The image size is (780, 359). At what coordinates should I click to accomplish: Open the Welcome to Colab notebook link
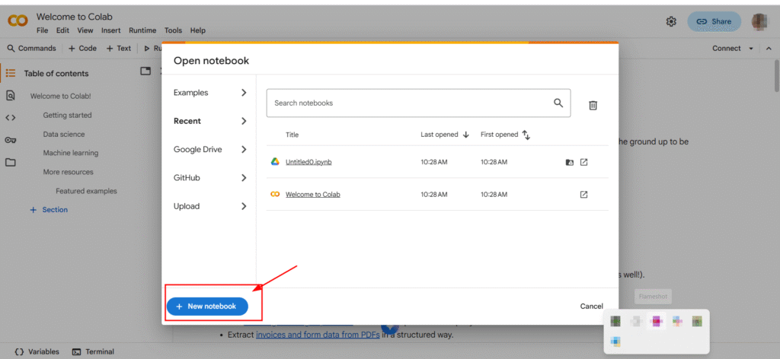coord(313,194)
